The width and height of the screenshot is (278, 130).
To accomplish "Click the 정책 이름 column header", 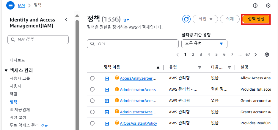I will coord(112,67).
